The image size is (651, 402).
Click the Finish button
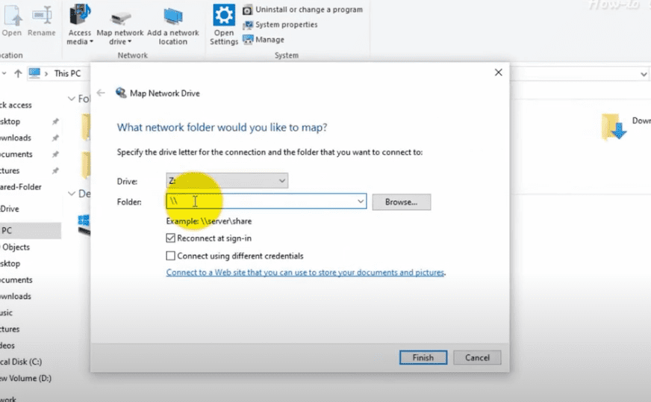coord(423,358)
